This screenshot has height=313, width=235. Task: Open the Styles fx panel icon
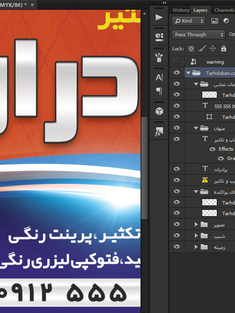click(x=159, y=132)
